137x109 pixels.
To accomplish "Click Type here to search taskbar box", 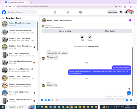I will pos(20,107).
